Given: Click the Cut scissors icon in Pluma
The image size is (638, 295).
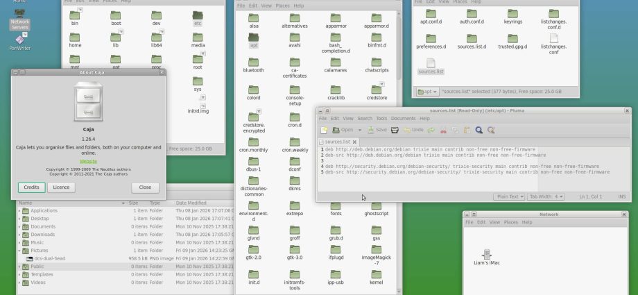Looking at the screenshot, I should point(444,130).
